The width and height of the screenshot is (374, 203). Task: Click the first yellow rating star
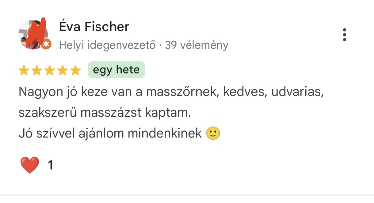click(x=24, y=71)
